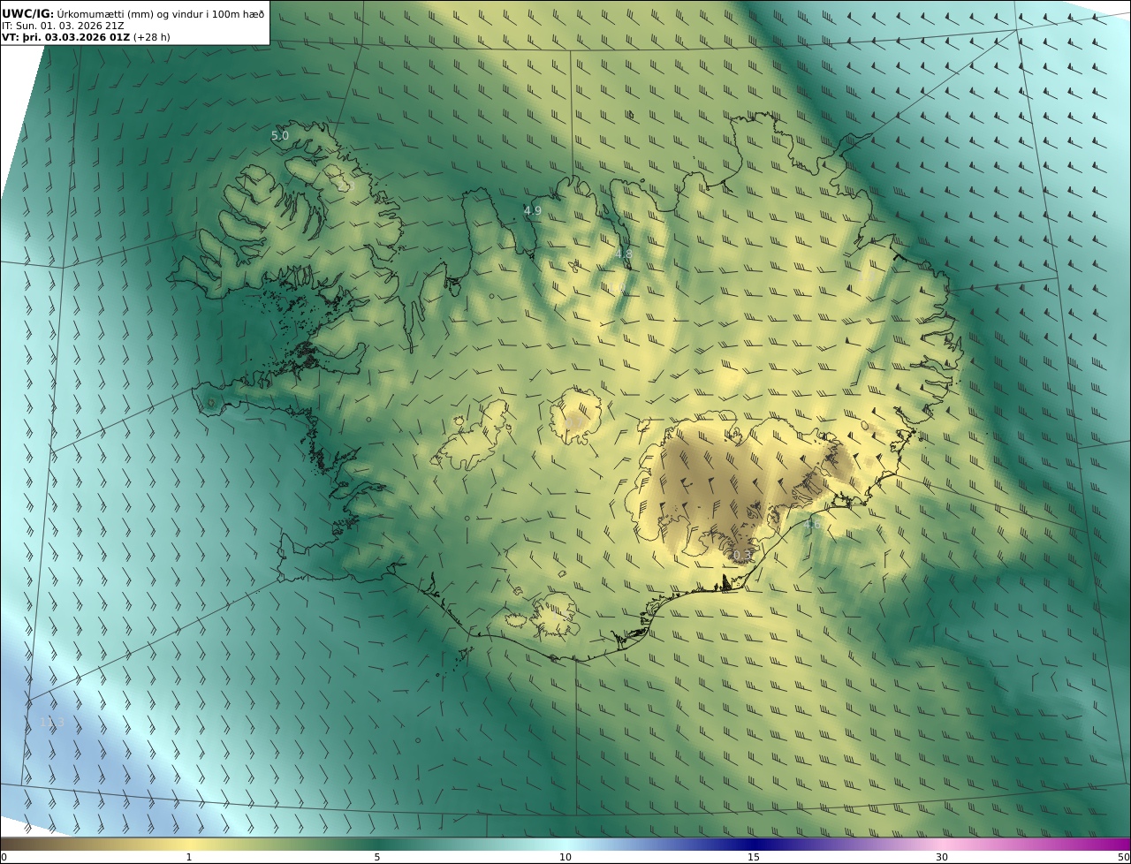Click the 1 tick label on the colour scale
The width and height of the screenshot is (1131, 864).
[188, 858]
